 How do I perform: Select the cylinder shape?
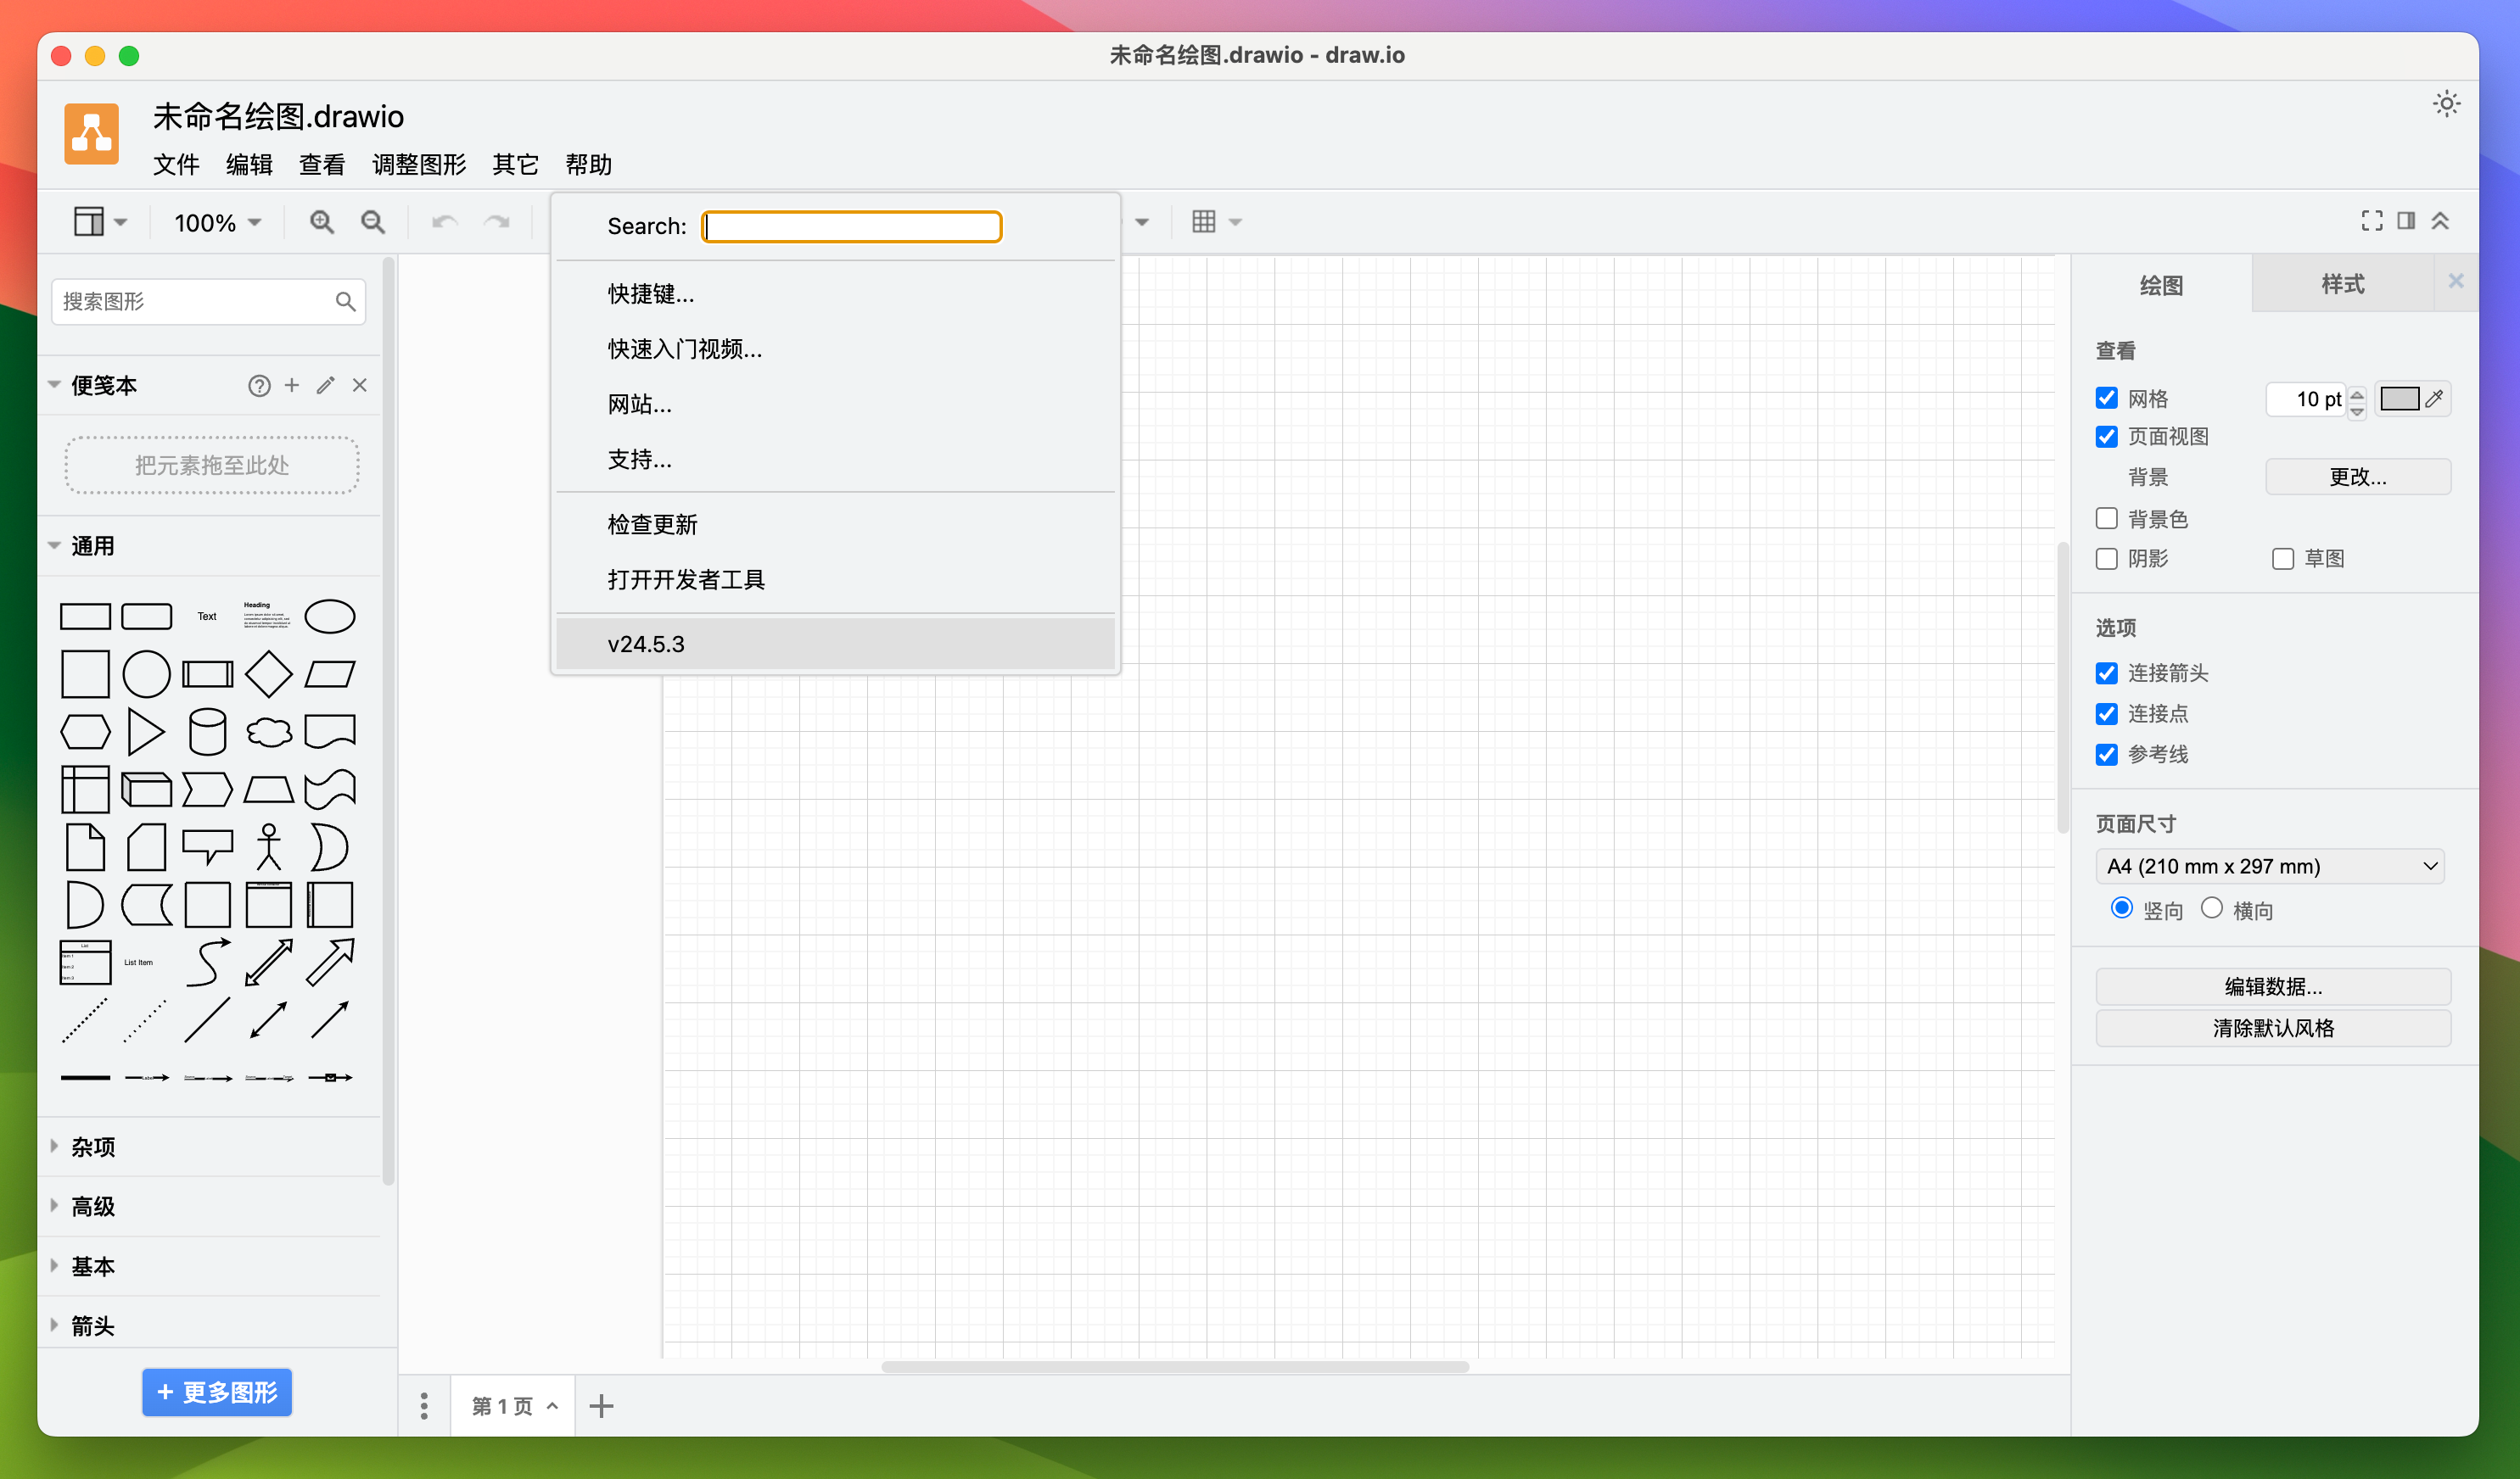[x=208, y=732]
